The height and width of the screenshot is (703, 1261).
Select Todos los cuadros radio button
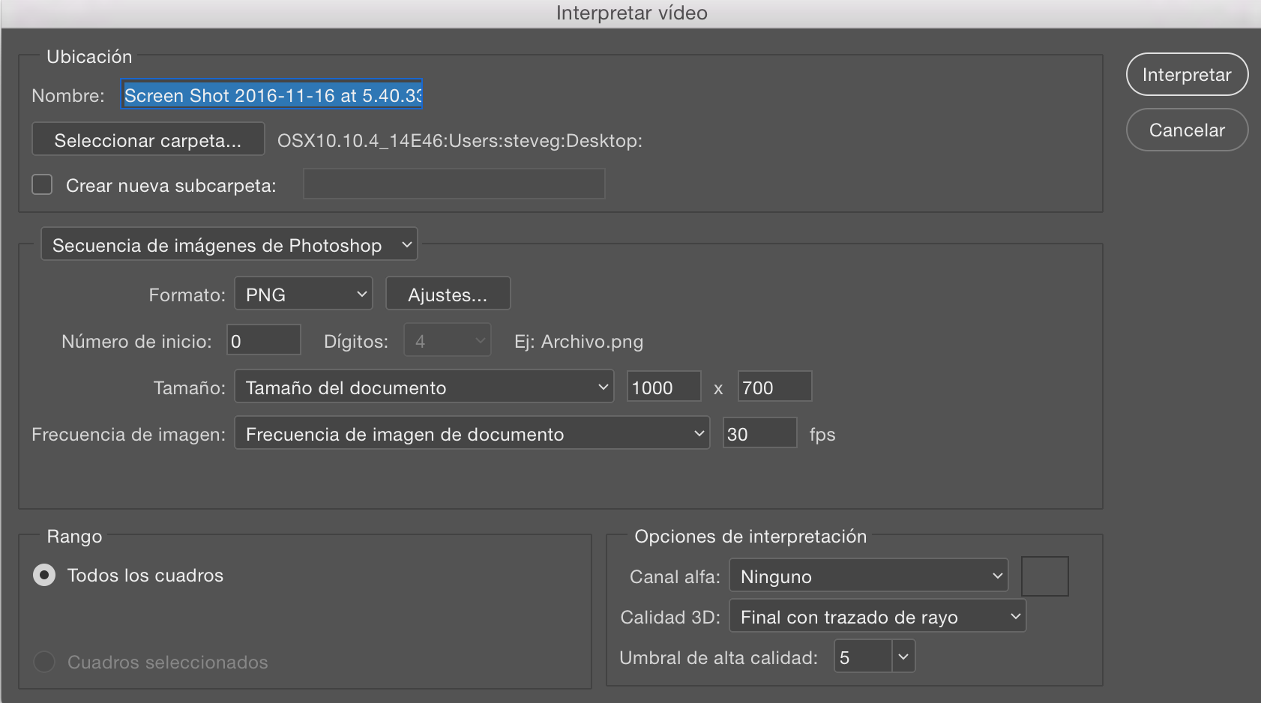44,575
